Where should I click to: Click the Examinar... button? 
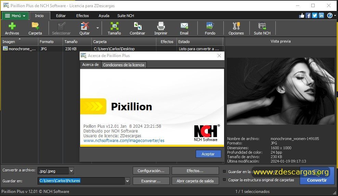[x=151, y=181]
